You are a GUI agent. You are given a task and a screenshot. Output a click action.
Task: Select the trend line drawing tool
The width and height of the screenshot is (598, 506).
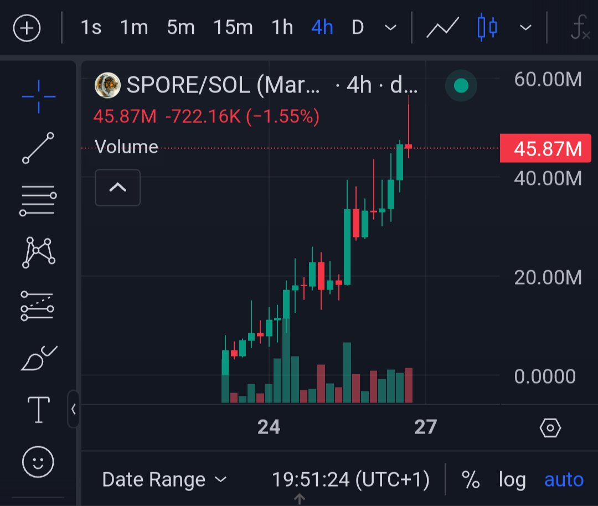38,148
